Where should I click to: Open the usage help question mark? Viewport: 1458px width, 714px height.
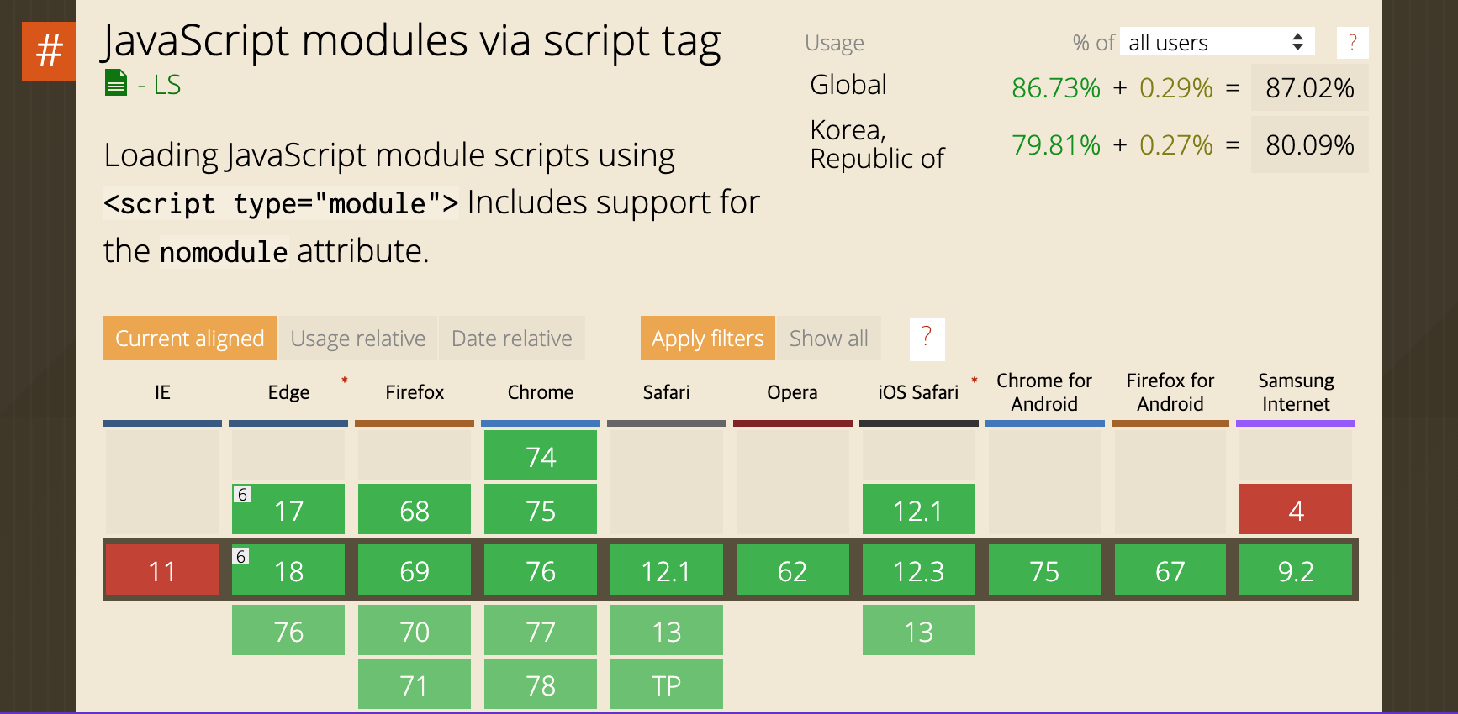pos(1352,43)
